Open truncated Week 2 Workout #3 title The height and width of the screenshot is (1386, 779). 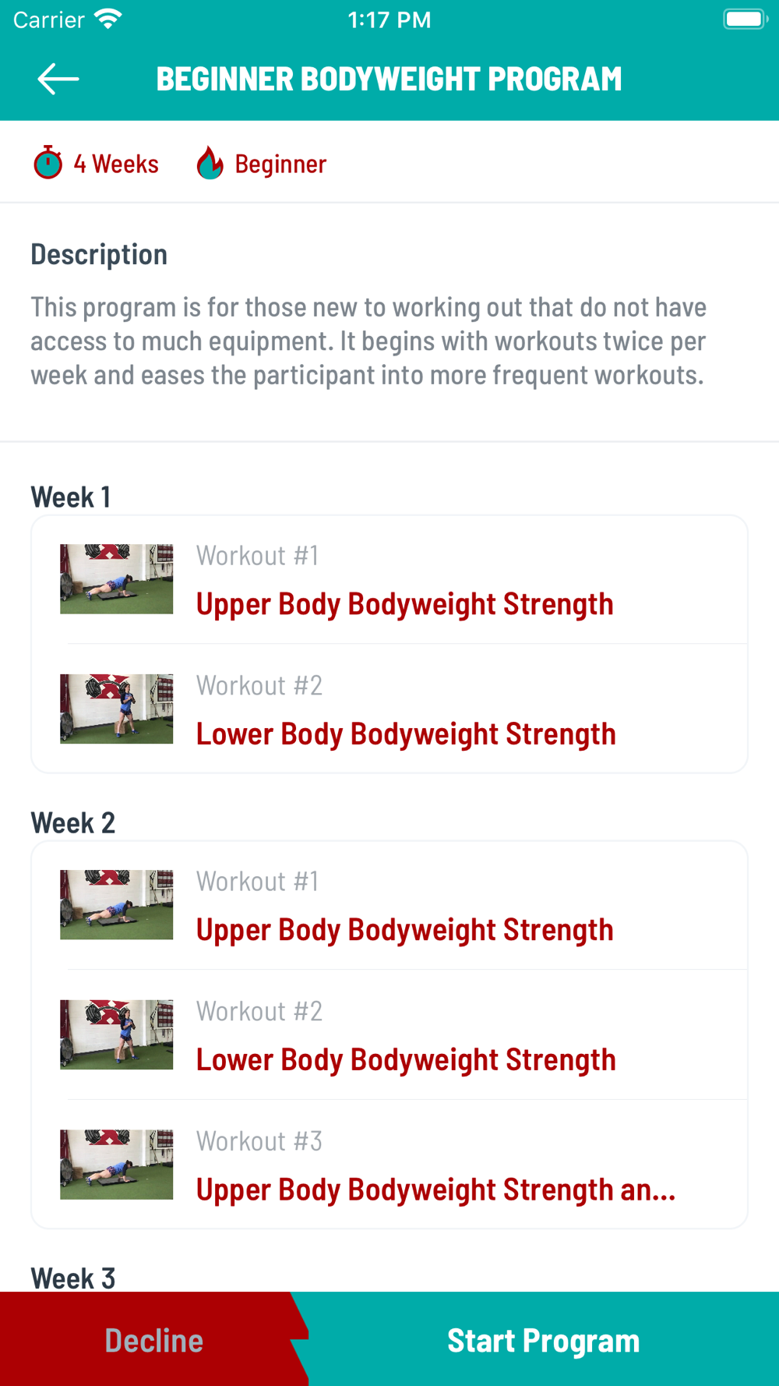435,1190
